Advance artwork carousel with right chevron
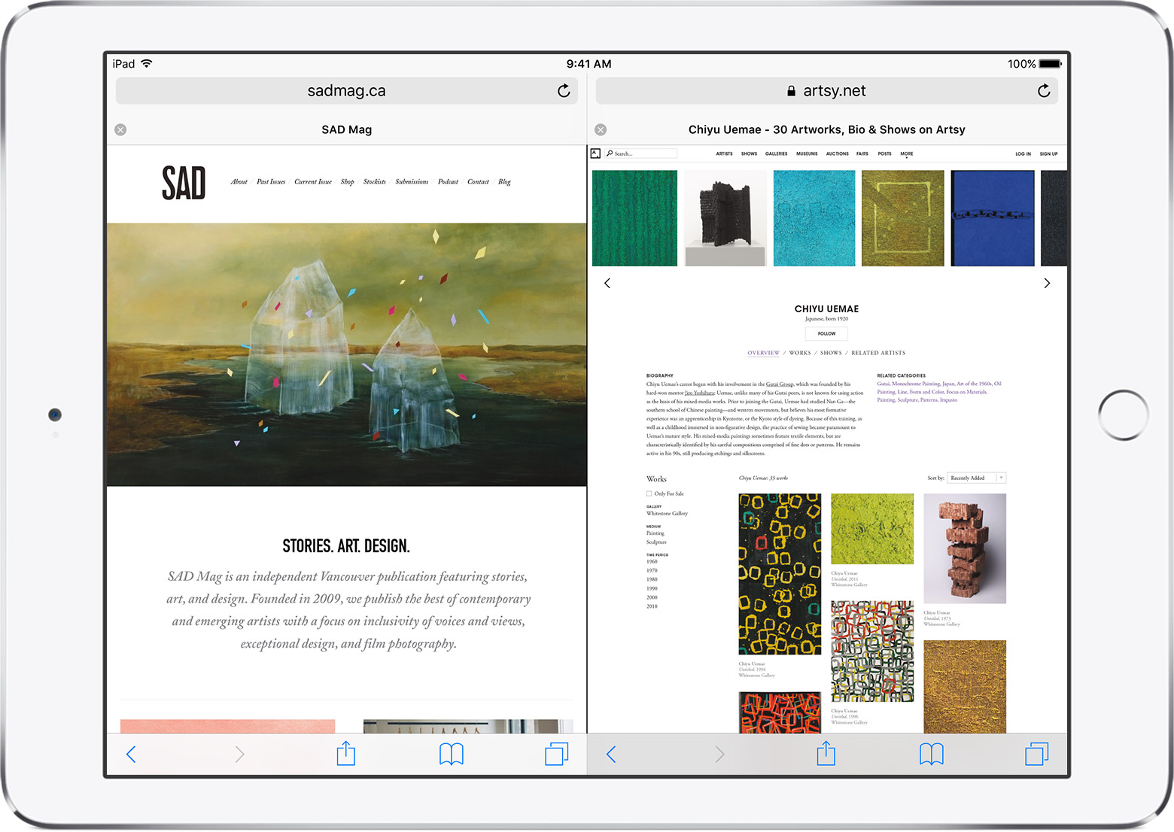This screenshot has width=1174, height=832. point(1046,284)
